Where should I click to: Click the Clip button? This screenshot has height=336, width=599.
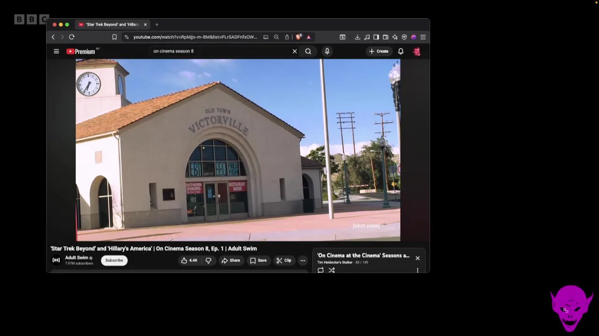284,260
